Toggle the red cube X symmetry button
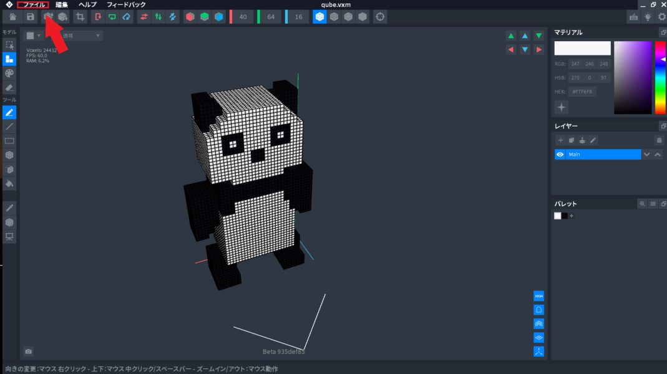 point(190,17)
